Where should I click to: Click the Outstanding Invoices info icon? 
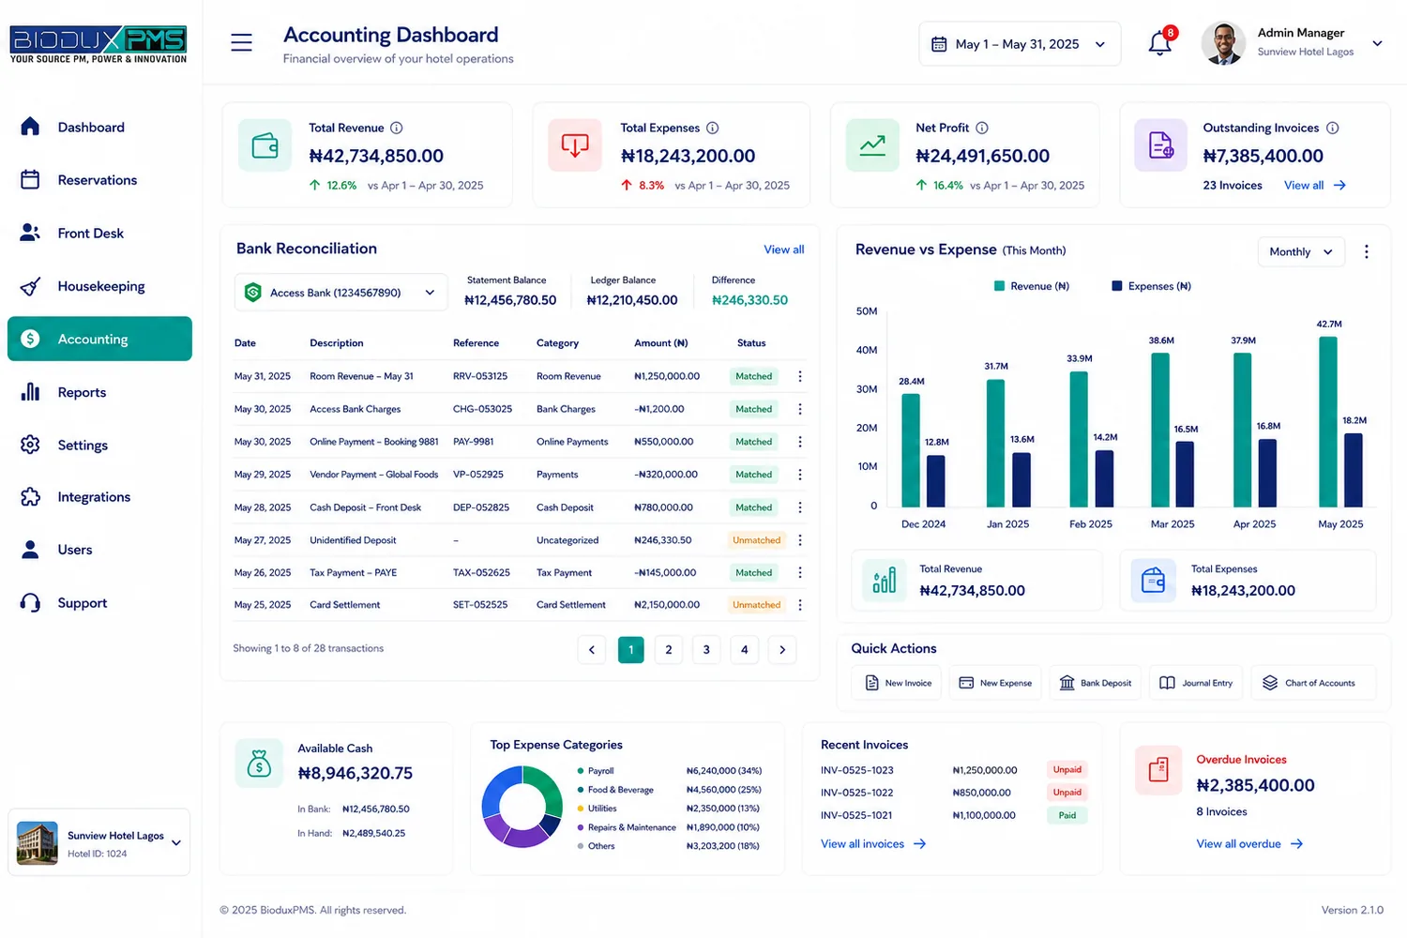point(1332,128)
